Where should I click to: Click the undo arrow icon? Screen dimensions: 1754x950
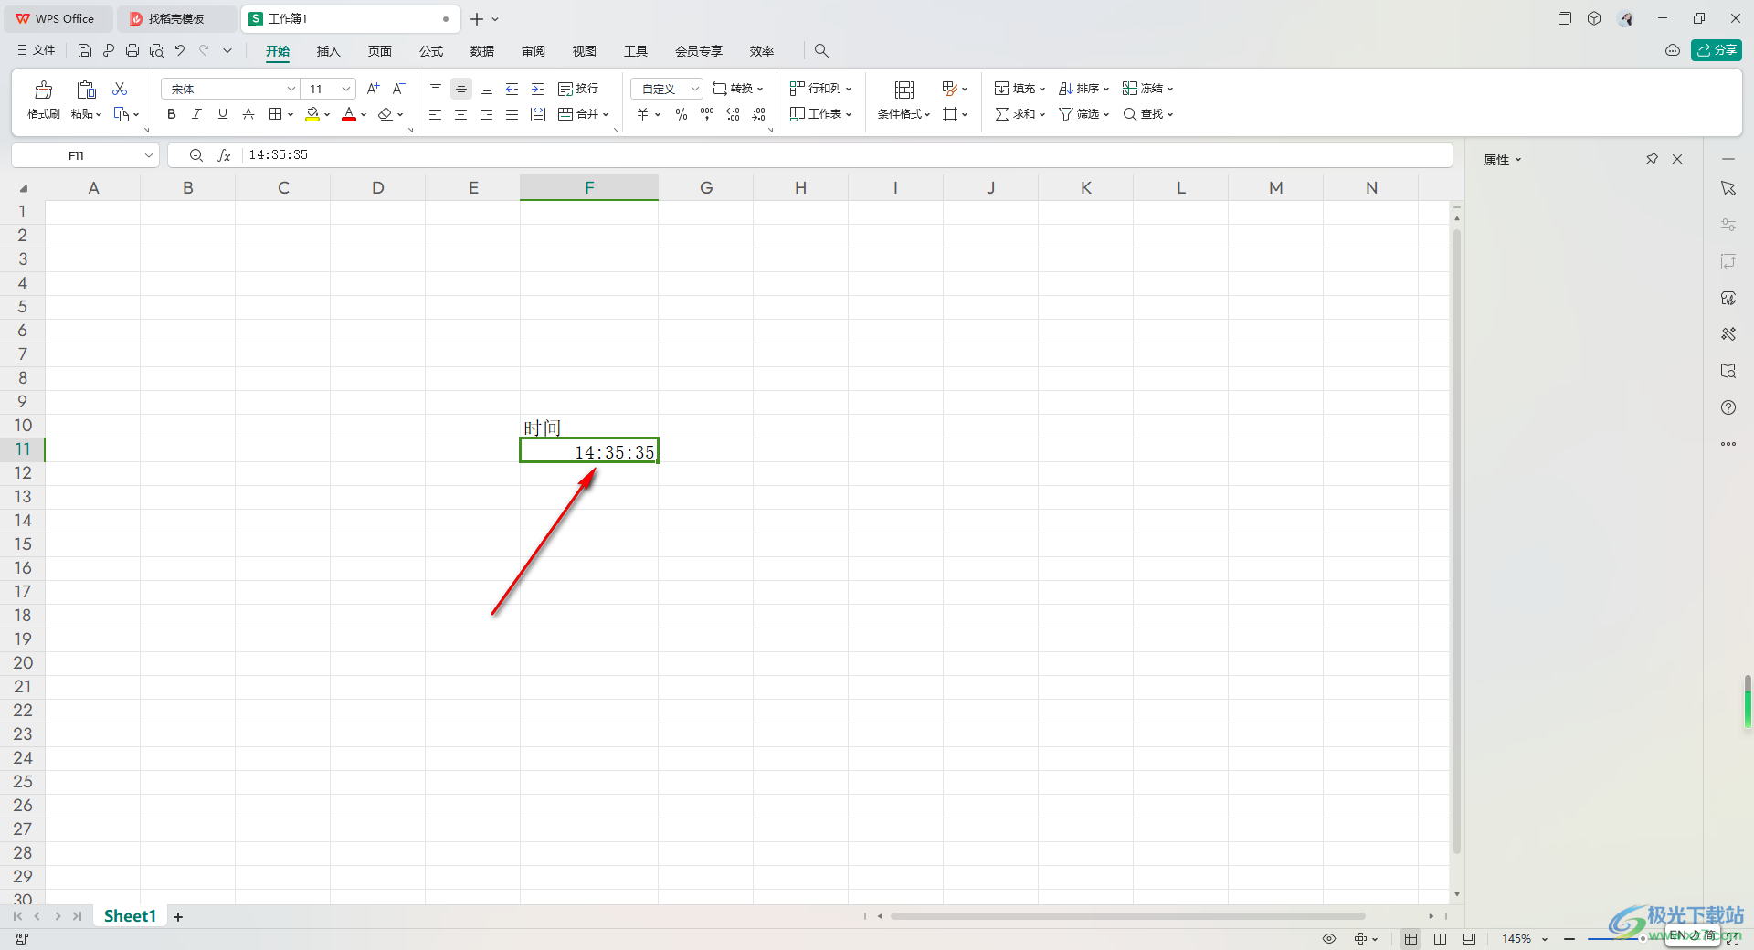[x=180, y=50]
